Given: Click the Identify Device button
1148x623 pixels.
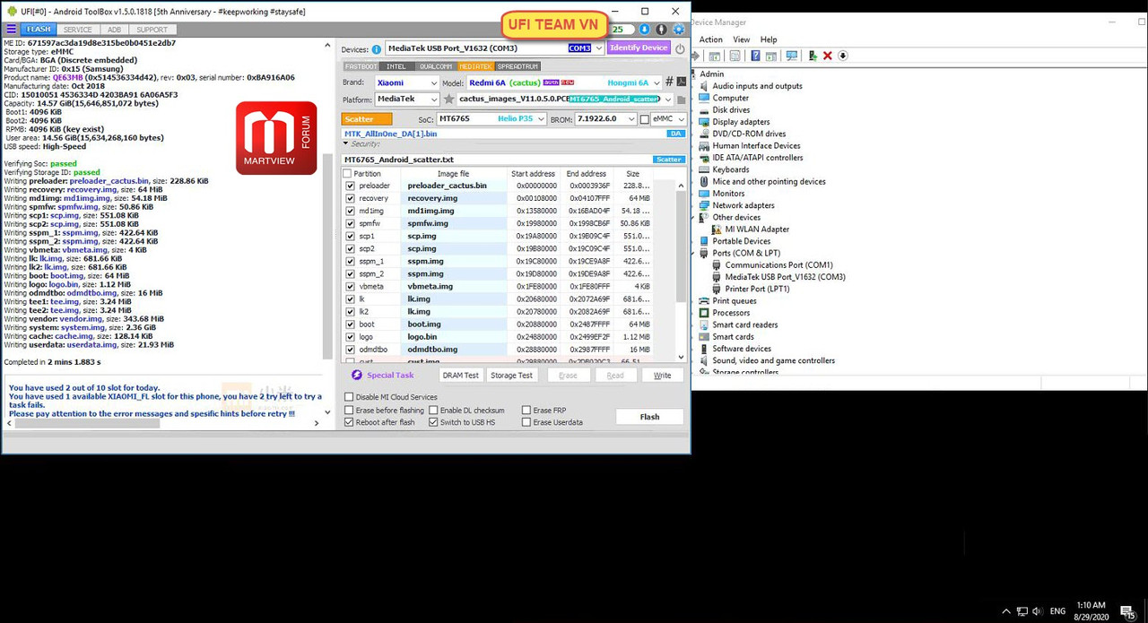Looking at the screenshot, I should [639, 48].
